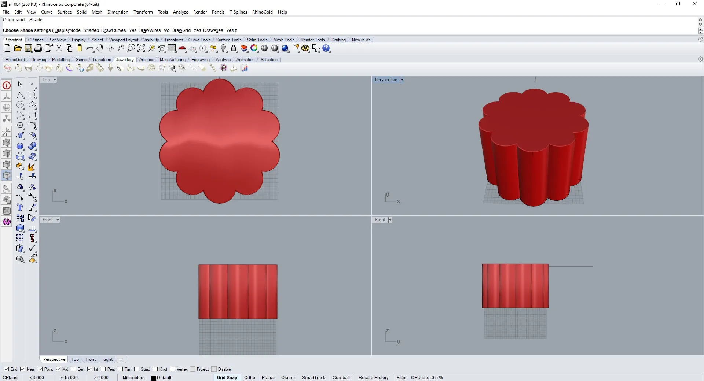The width and height of the screenshot is (704, 381).
Task: Print using the printer icon
Action: pos(38,48)
